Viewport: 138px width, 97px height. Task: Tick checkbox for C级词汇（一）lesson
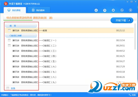tap(9, 40)
